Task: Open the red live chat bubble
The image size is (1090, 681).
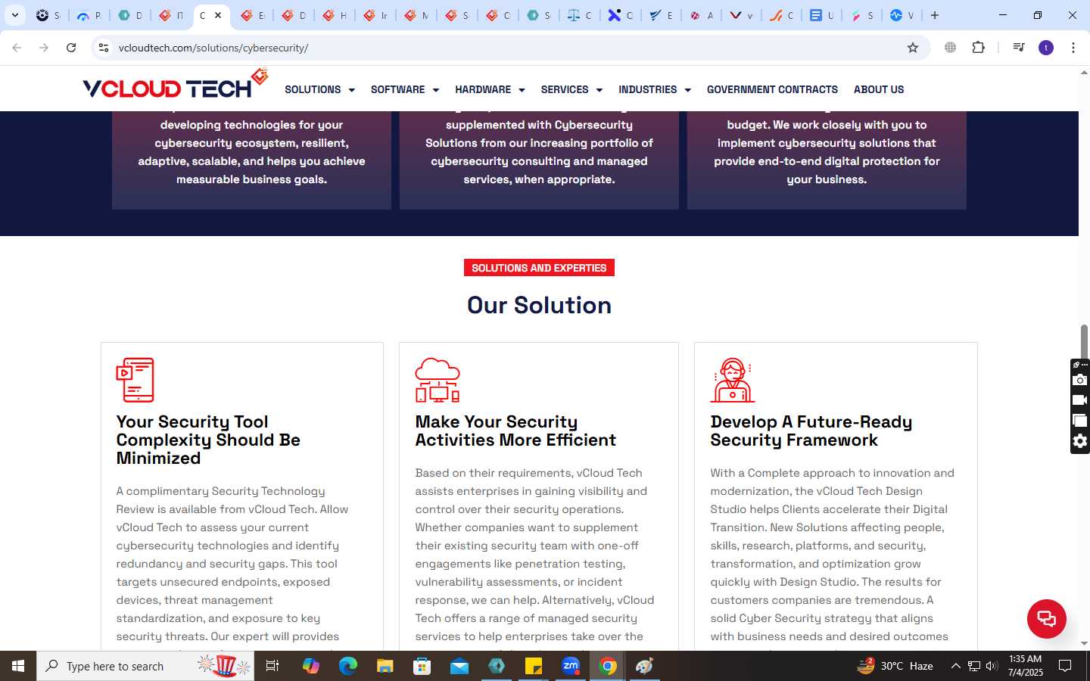Action: [1046, 618]
